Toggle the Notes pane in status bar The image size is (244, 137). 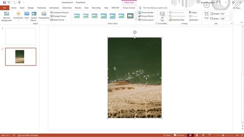click(x=167, y=135)
